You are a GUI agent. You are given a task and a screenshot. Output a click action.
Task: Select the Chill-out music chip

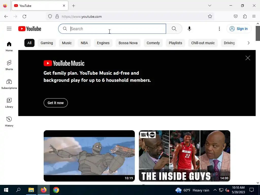203,43
